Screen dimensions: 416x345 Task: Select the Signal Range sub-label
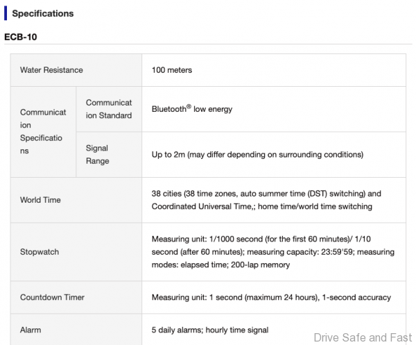tap(97, 154)
